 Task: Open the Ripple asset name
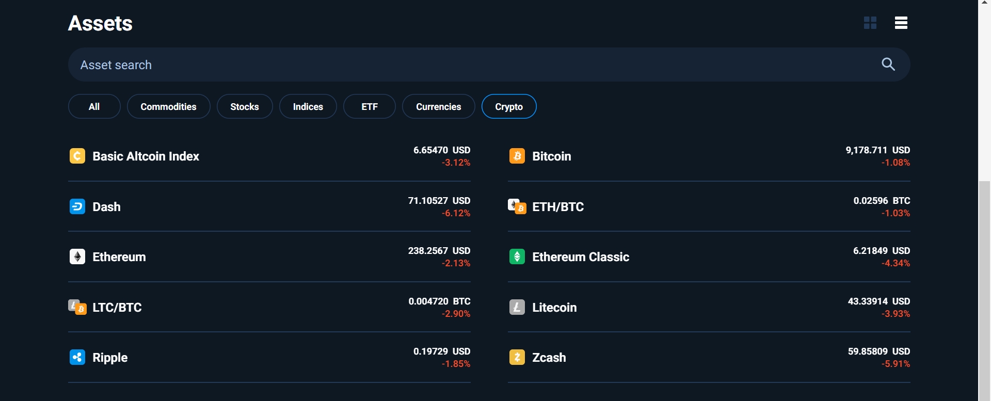pos(110,358)
